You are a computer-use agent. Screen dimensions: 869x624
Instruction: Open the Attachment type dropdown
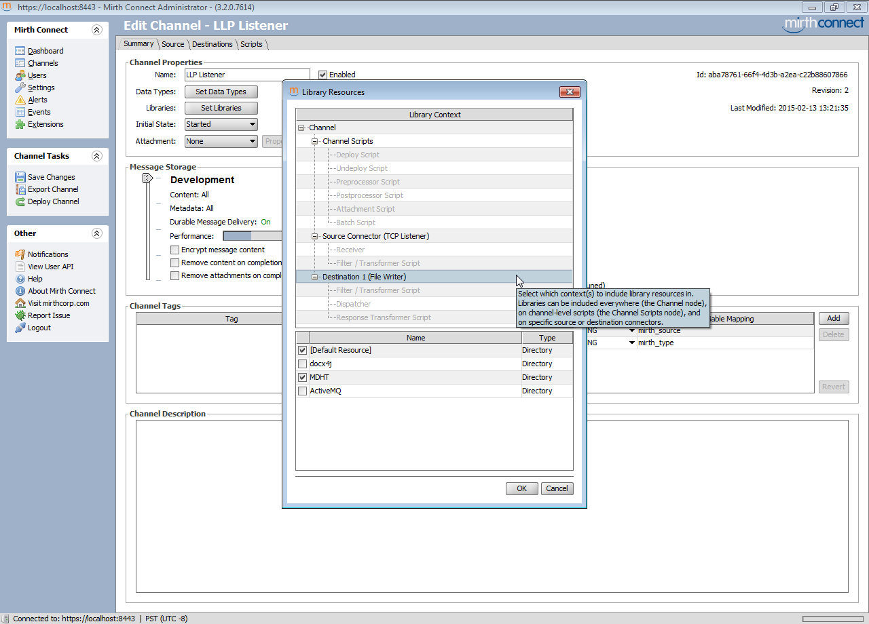pyautogui.click(x=221, y=141)
